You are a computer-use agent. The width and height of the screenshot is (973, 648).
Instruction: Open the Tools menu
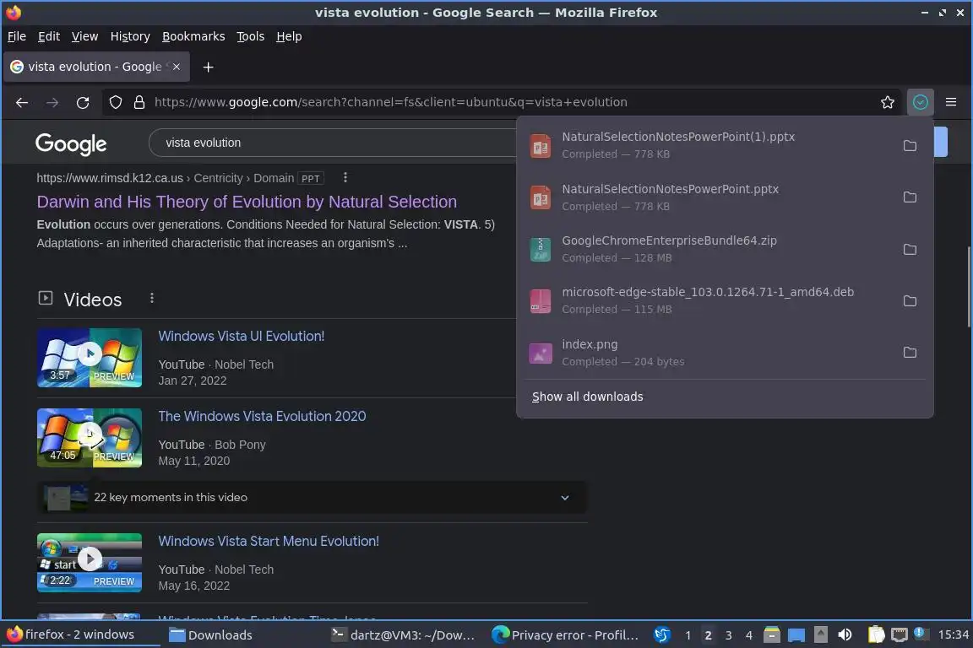[x=251, y=36]
